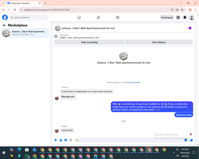Viewport: 199px width, 159px height.
Task: Click Mark as pending button
Action: [x=90, y=42]
